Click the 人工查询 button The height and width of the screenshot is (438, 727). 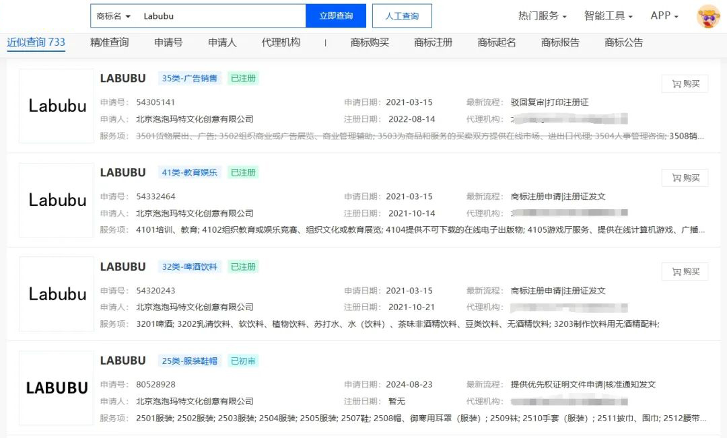(x=402, y=16)
